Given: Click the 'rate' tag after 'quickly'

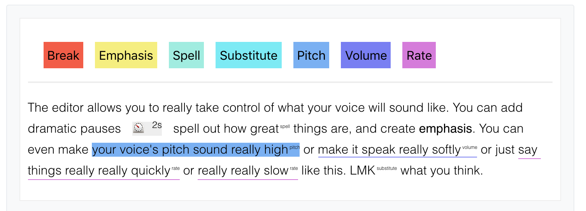Looking at the screenshot, I should click(x=176, y=168).
